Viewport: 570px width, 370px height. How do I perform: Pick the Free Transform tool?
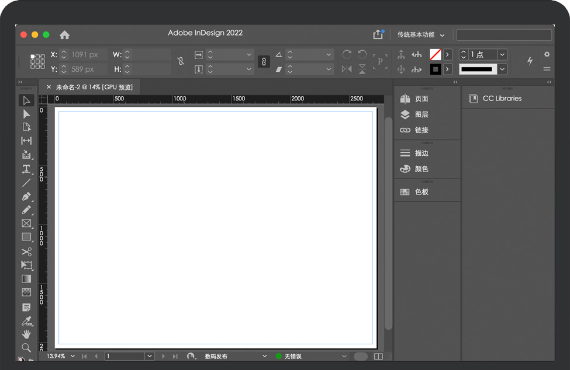tap(26, 266)
